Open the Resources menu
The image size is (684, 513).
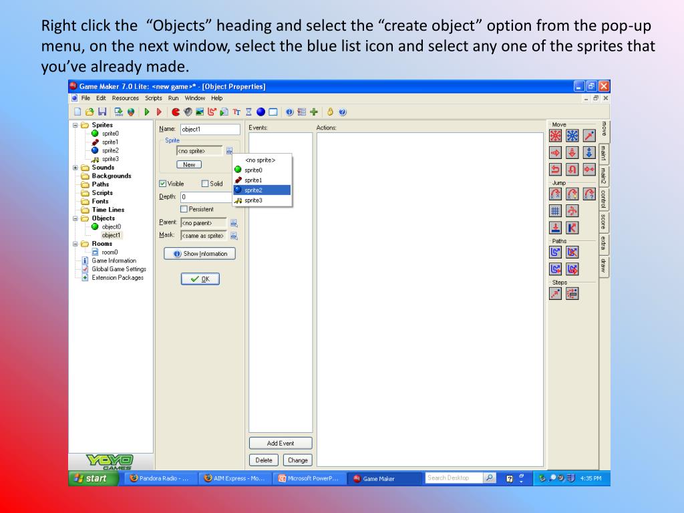(125, 98)
